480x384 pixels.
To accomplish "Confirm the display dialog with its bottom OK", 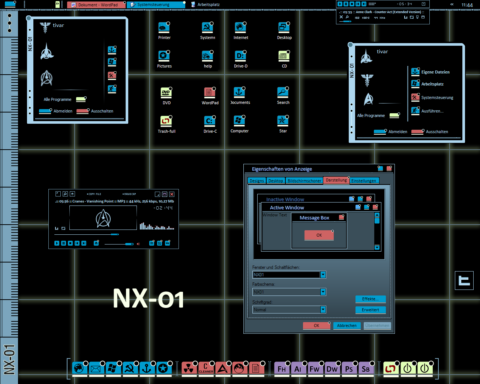I will click(316, 325).
